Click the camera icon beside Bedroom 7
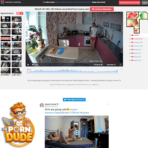 coord(132,57)
